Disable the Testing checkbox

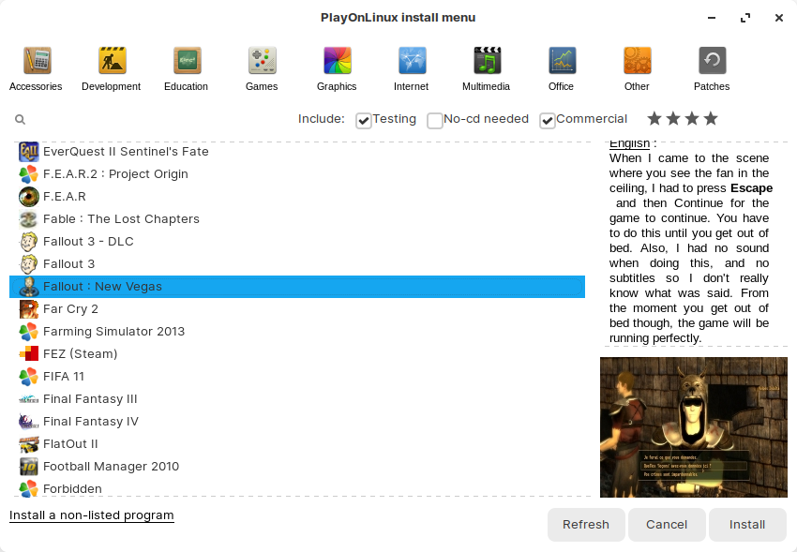pyautogui.click(x=363, y=120)
